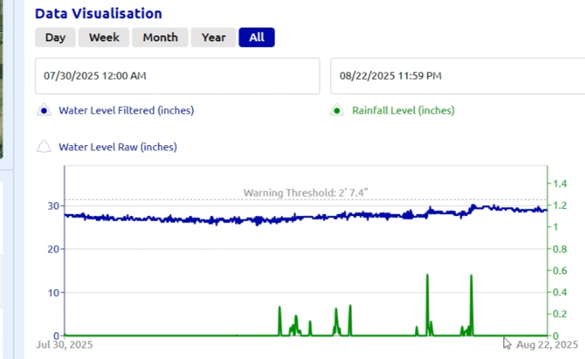Click the Data Visualisation heading
Screen dimensions: 585x359
[x=98, y=14]
